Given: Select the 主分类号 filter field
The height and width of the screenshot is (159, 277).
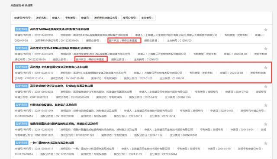Looking at the screenshot, I should click(x=148, y=18).
